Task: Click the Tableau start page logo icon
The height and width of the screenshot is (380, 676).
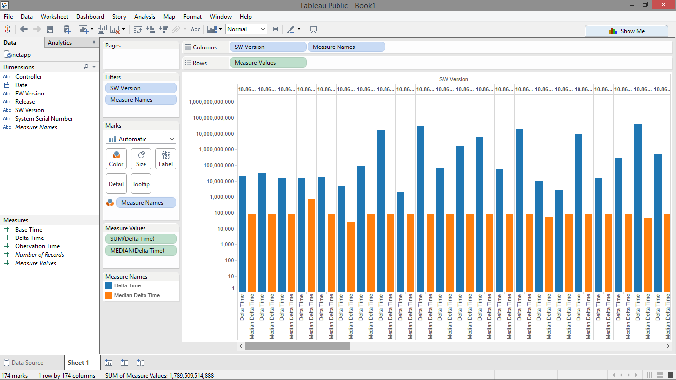Action: [x=8, y=29]
